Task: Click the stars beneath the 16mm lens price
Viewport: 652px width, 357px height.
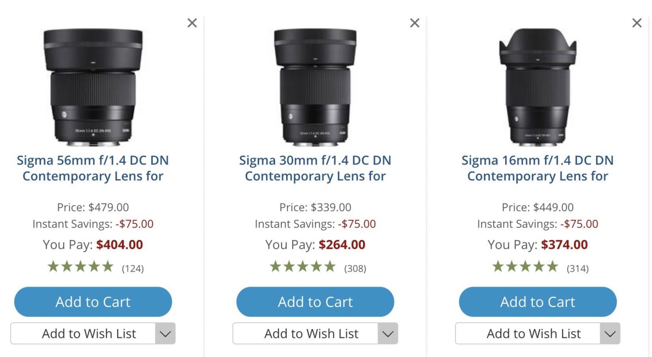Action: click(x=526, y=266)
